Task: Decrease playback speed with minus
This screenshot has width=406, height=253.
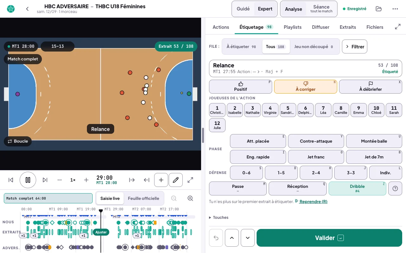Action: click(x=60, y=180)
